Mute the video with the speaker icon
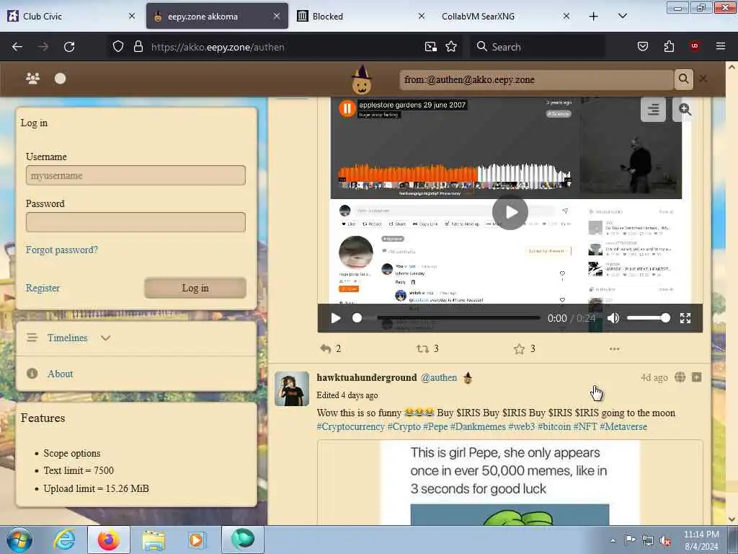738x554 pixels. (x=613, y=318)
